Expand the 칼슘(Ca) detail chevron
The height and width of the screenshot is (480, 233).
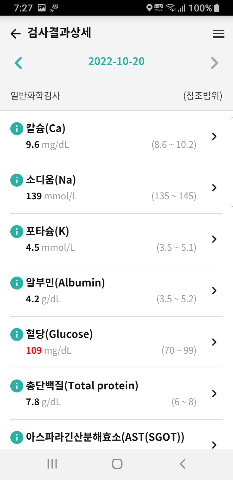pyautogui.click(x=214, y=136)
